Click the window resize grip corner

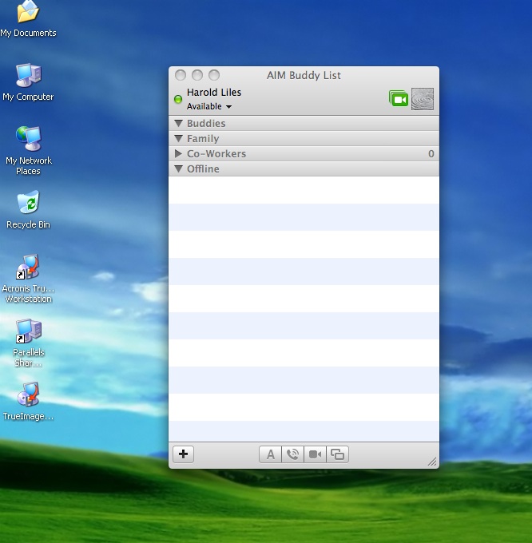tap(432, 462)
